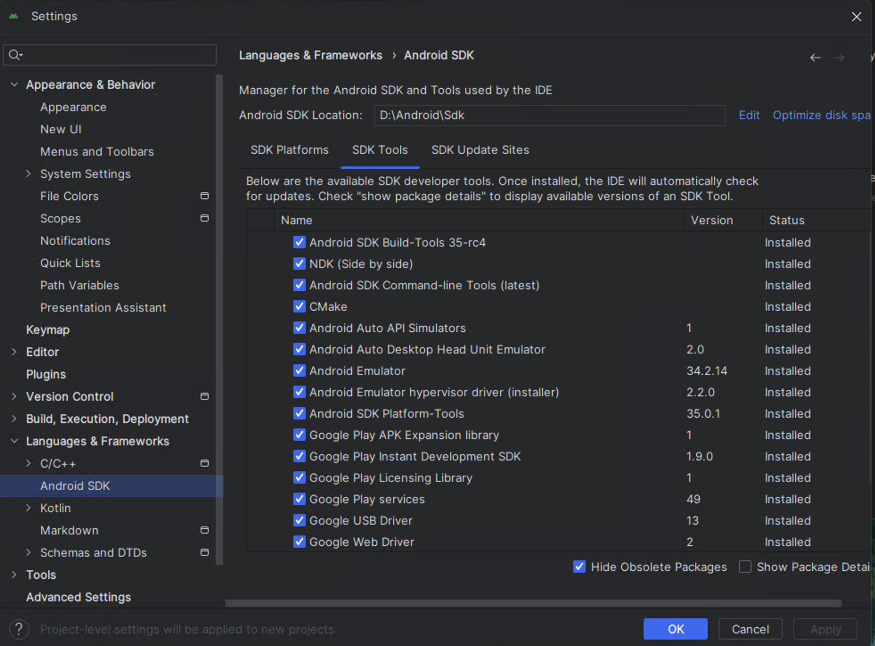
Task: Click the scope icon next to Version Control
Action: point(205,396)
